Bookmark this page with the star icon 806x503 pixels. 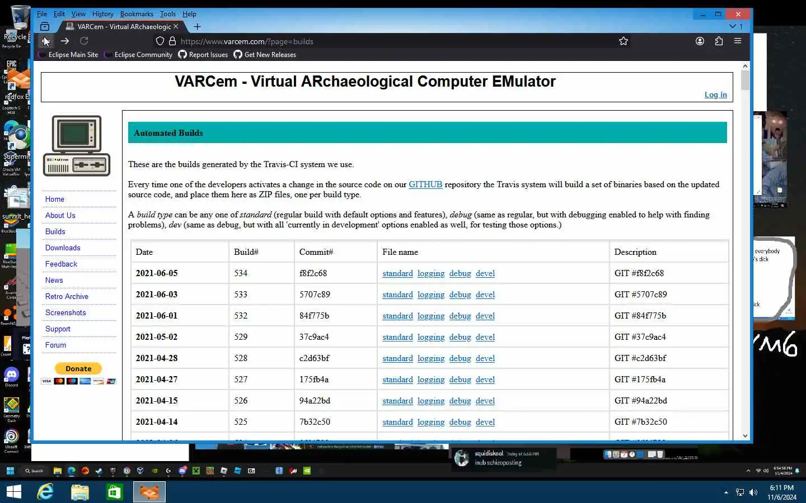[623, 41]
